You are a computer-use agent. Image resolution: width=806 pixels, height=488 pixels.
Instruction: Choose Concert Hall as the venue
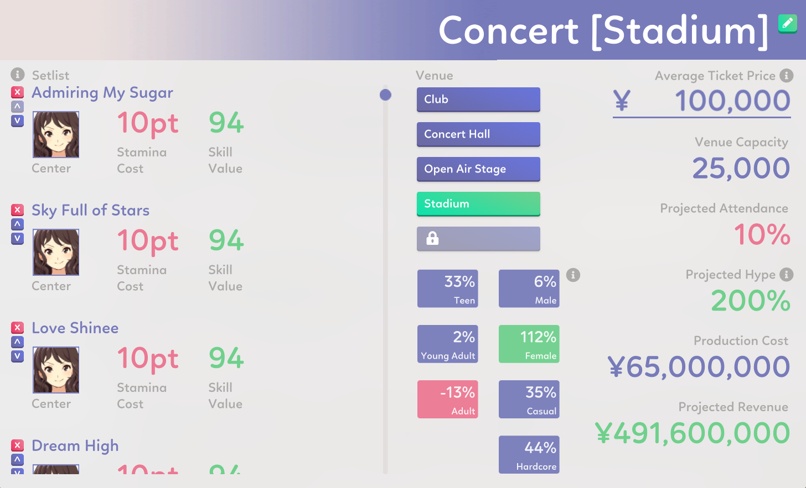click(x=478, y=134)
